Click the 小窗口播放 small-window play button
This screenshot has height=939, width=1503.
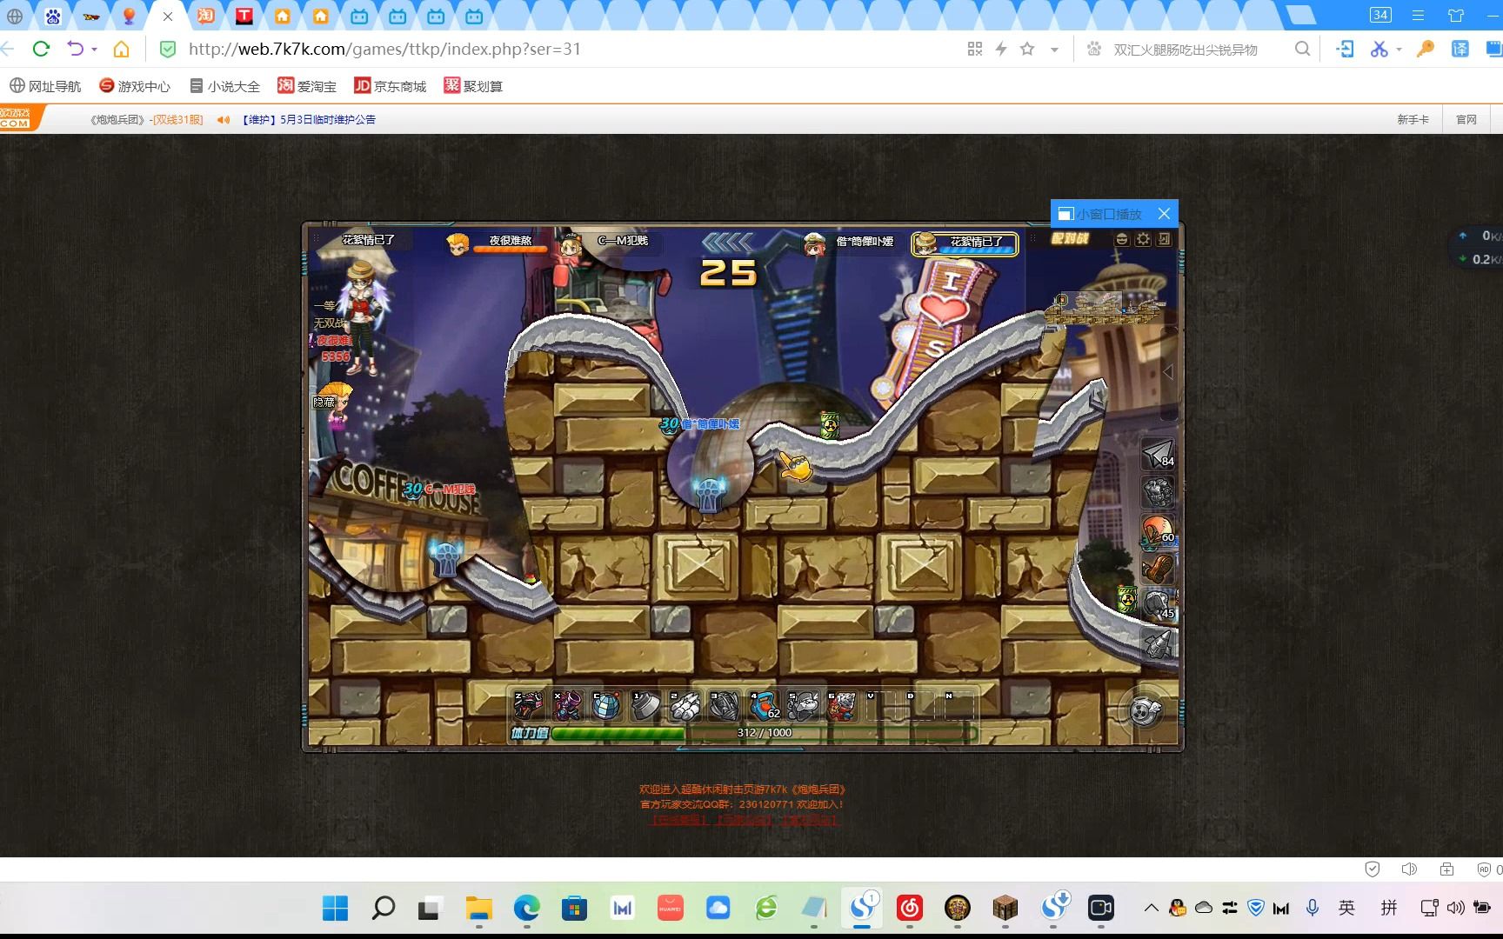pos(1100,214)
